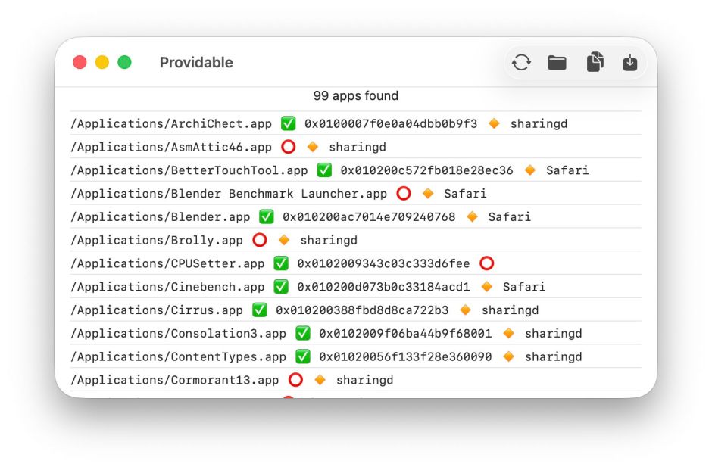Click green checkmark beside Blender.app
The image size is (712, 470).
266,216
